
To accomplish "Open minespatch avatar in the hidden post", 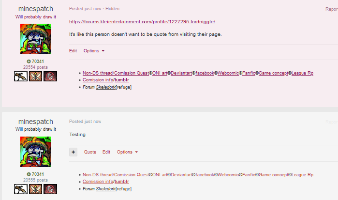I will click(35, 40).
